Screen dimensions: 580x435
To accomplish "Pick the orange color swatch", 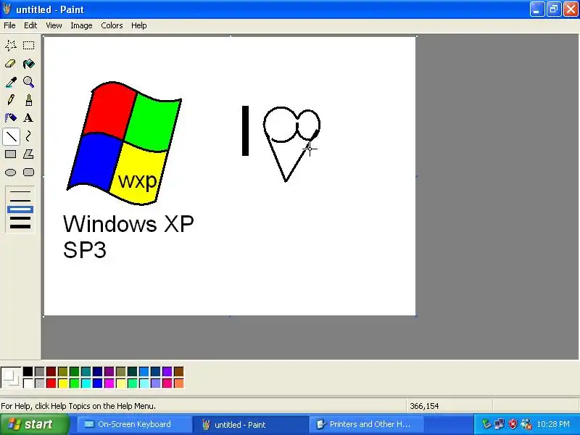I will [x=178, y=384].
